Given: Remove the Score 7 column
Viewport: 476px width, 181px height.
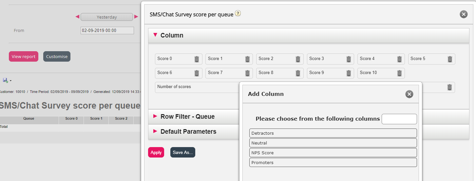Looking at the screenshot, I should tap(247, 73).
